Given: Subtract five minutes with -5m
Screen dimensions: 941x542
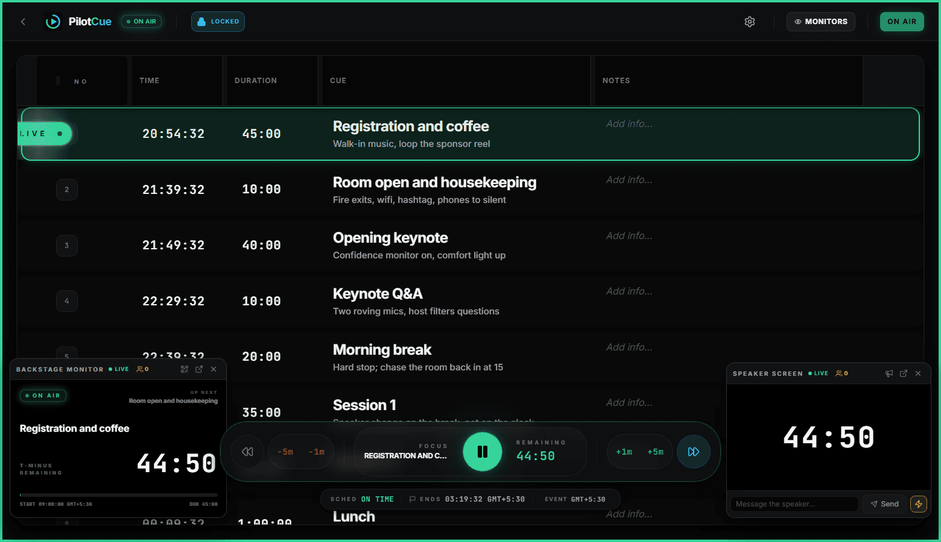Looking at the screenshot, I should click(x=285, y=452).
